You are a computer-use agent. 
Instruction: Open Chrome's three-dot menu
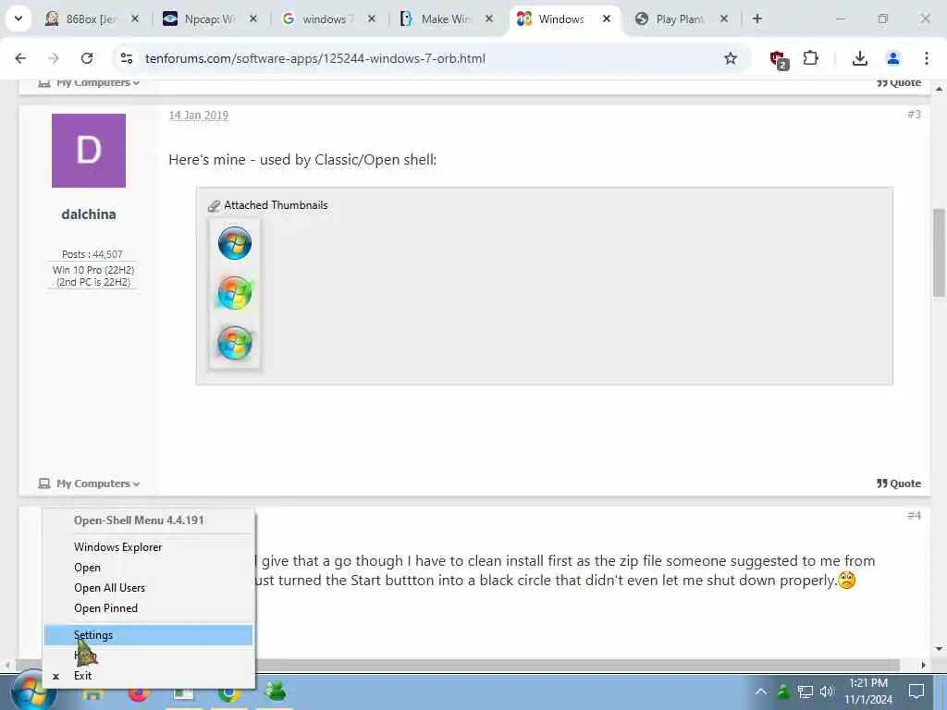[x=927, y=58]
